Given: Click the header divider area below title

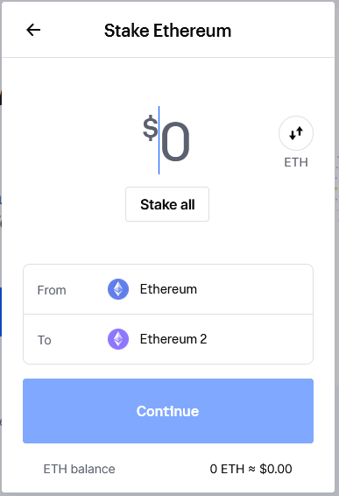Looking at the screenshot, I should tap(168, 58).
